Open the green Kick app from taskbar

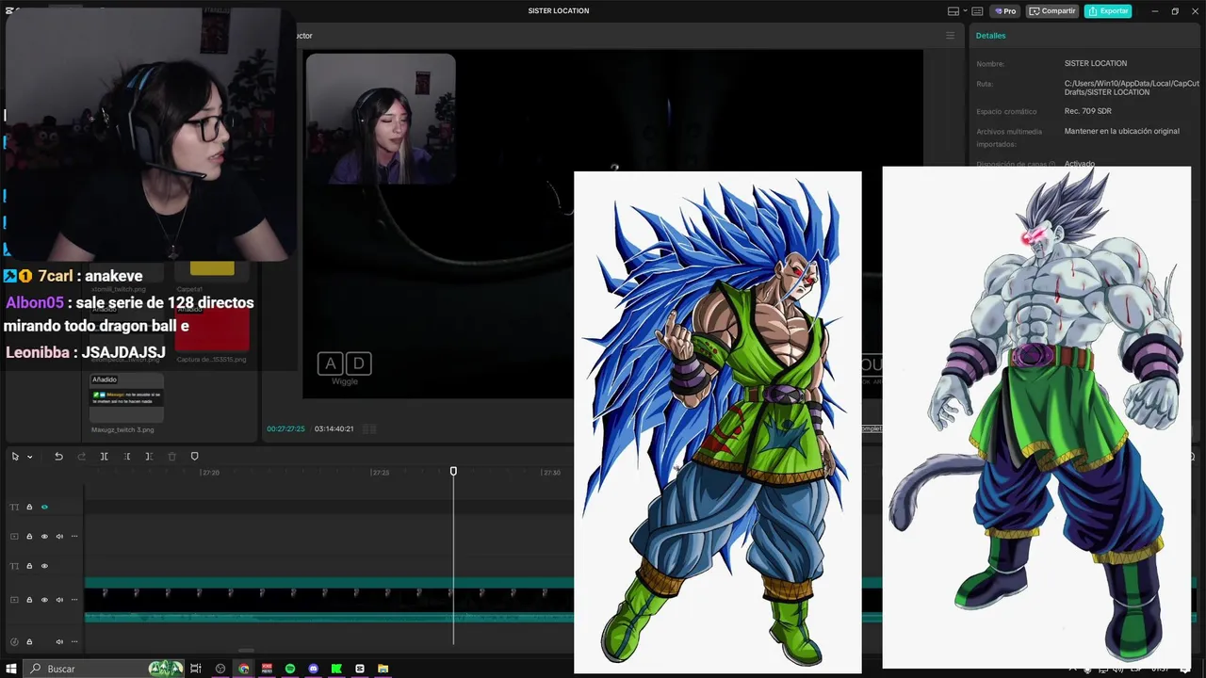coord(336,669)
